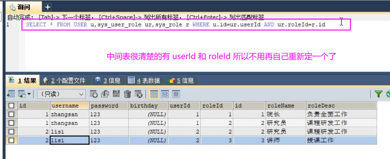This screenshot has width=390, height=159.
Task: Select the 讲师 cell
Action: click(286, 140)
